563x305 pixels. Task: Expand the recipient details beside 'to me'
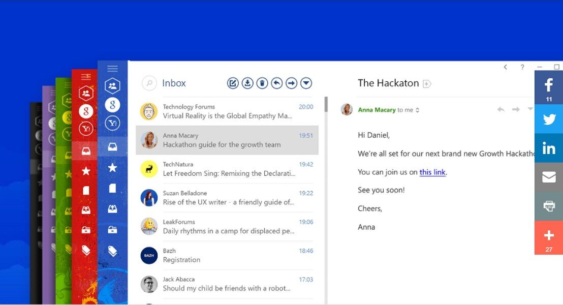[418, 110]
